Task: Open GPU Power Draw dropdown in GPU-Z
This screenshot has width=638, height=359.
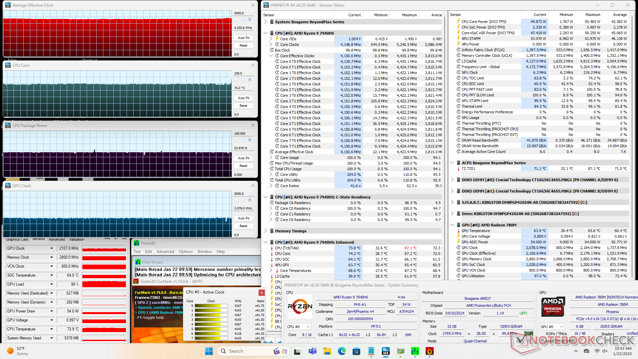Action: point(52,311)
